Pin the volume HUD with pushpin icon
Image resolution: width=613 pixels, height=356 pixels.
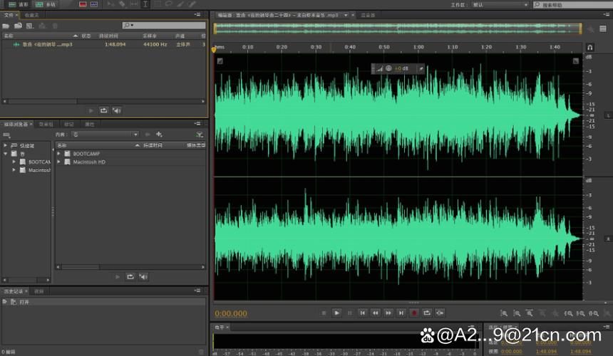pyautogui.click(x=421, y=68)
